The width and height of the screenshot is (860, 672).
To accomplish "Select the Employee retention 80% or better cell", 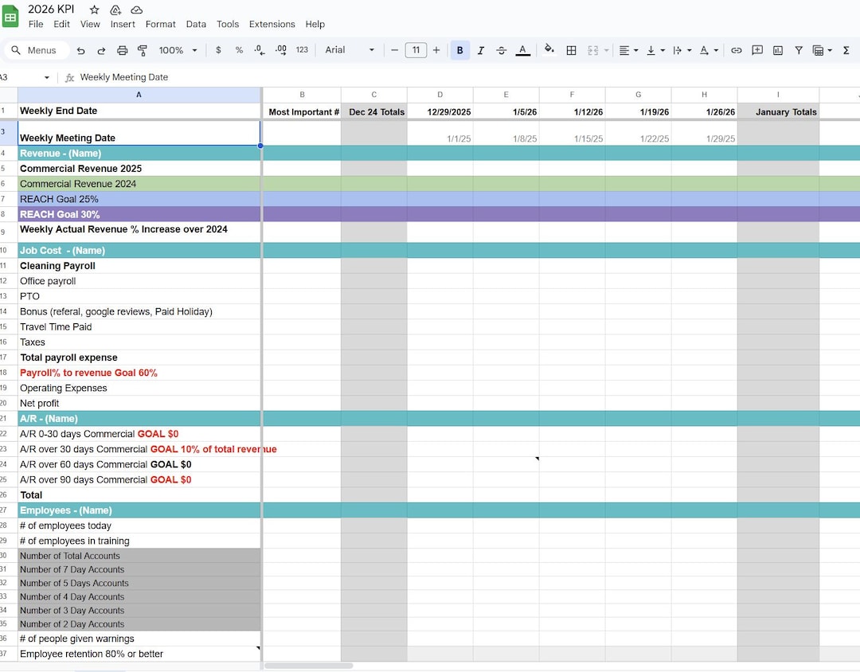I will coord(139,654).
